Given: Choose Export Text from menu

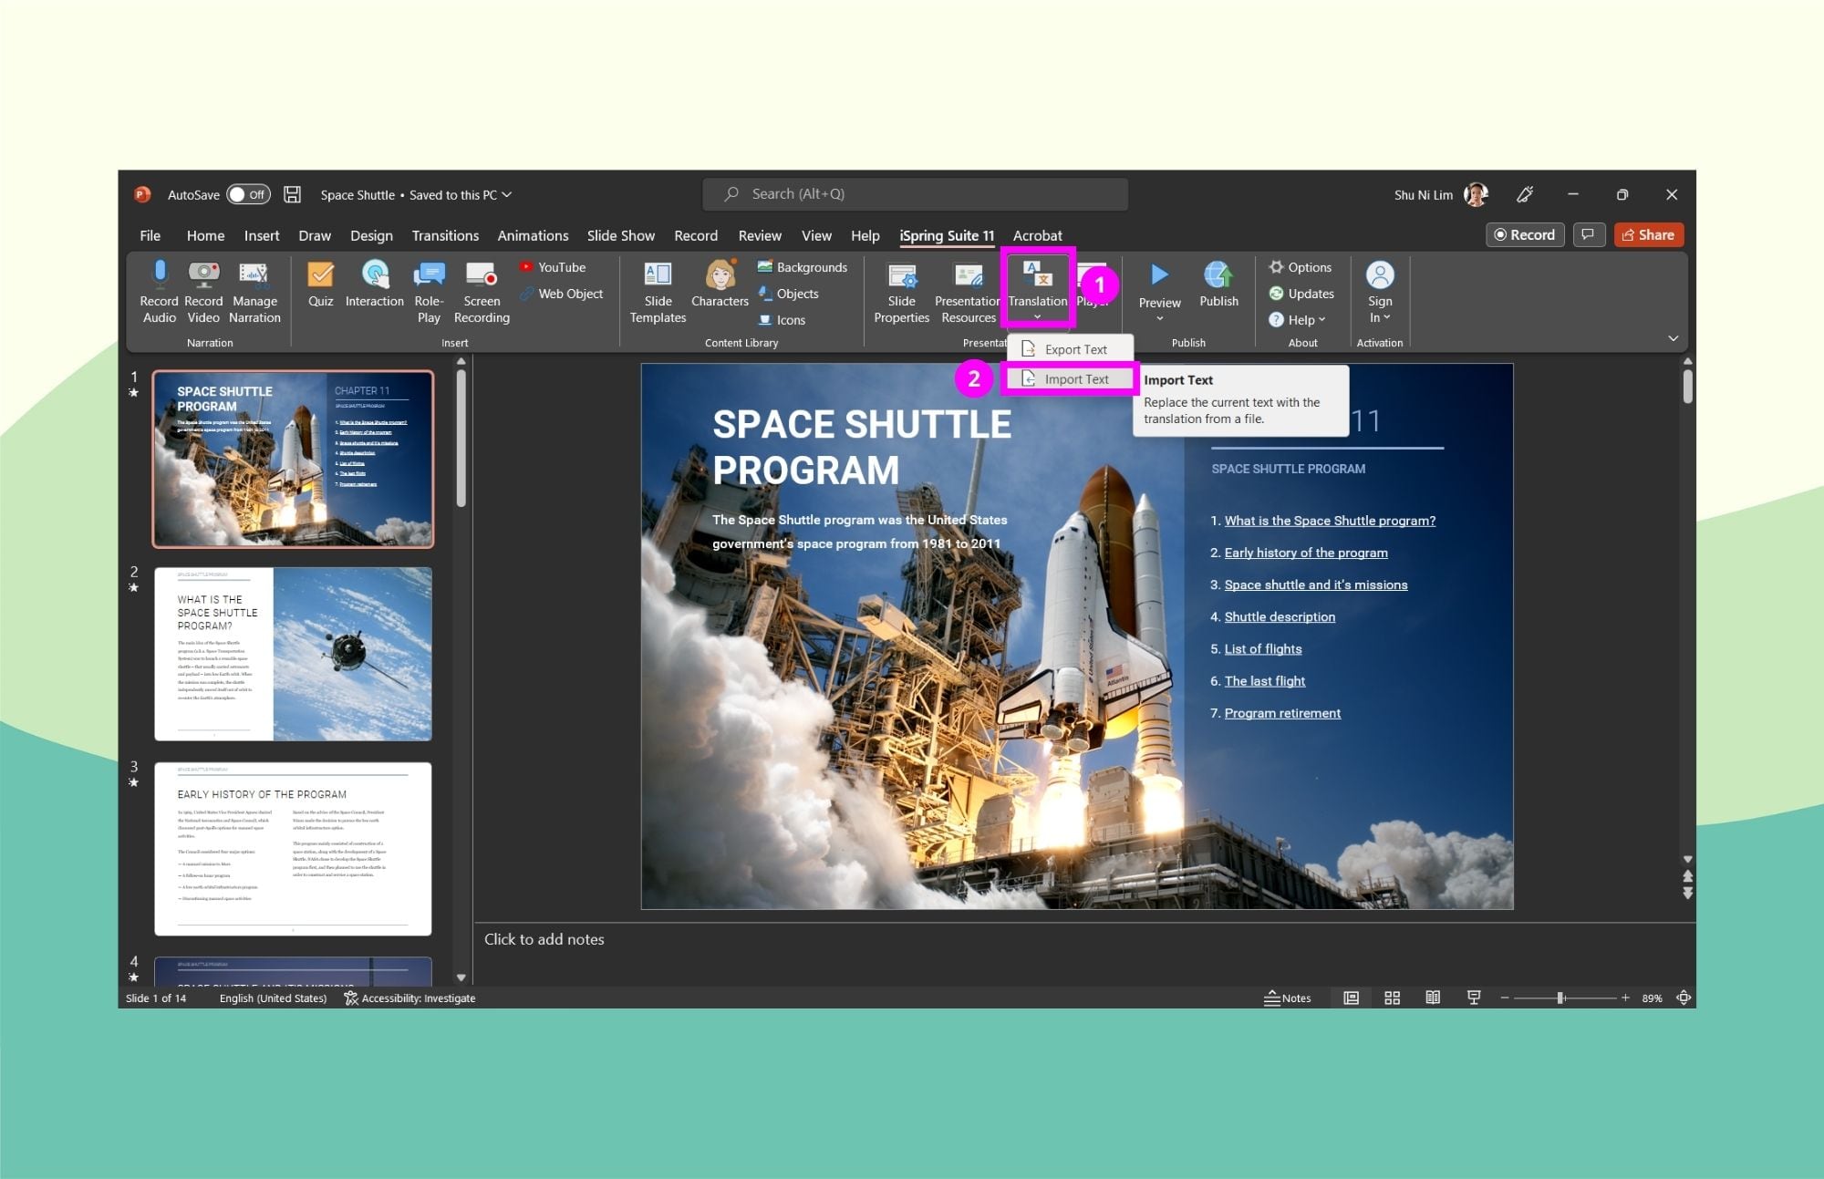Looking at the screenshot, I should click(x=1070, y=349).
